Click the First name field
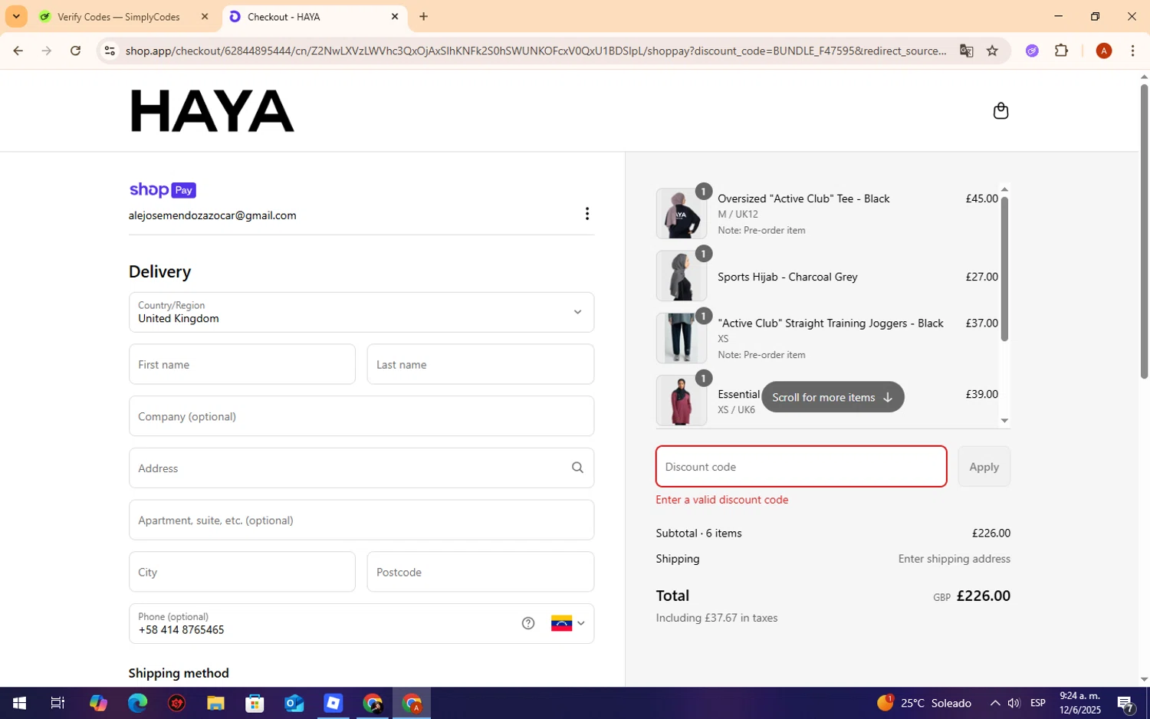 (x=242, y=364)
